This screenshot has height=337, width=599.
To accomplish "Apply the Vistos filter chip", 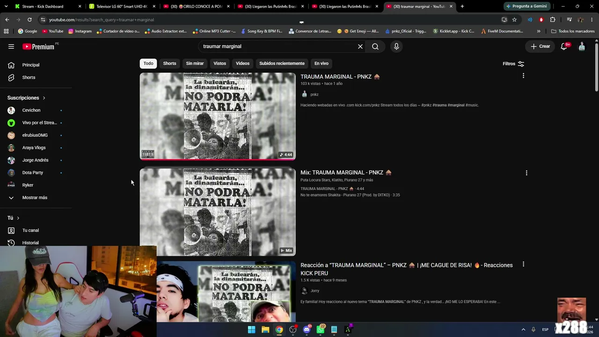I will [x=220, y=63].
